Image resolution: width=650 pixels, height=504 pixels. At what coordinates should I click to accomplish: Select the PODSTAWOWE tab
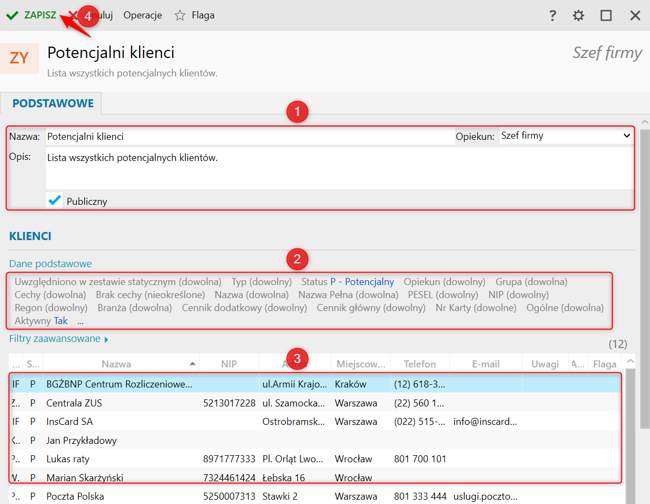[x=53, y=103]
